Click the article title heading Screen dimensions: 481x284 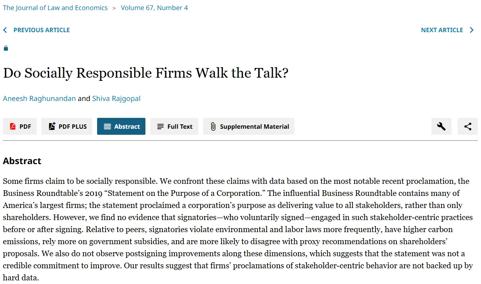(x=146, y=73)
